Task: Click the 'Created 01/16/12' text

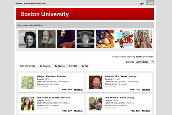Action: [x=113, y=79]
